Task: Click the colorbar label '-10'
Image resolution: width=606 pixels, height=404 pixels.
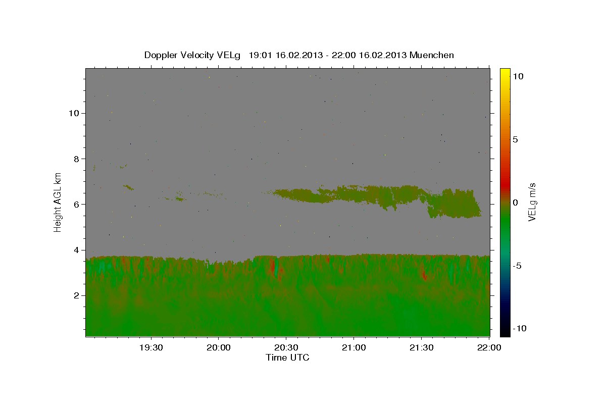Action: tap(520, 328)
